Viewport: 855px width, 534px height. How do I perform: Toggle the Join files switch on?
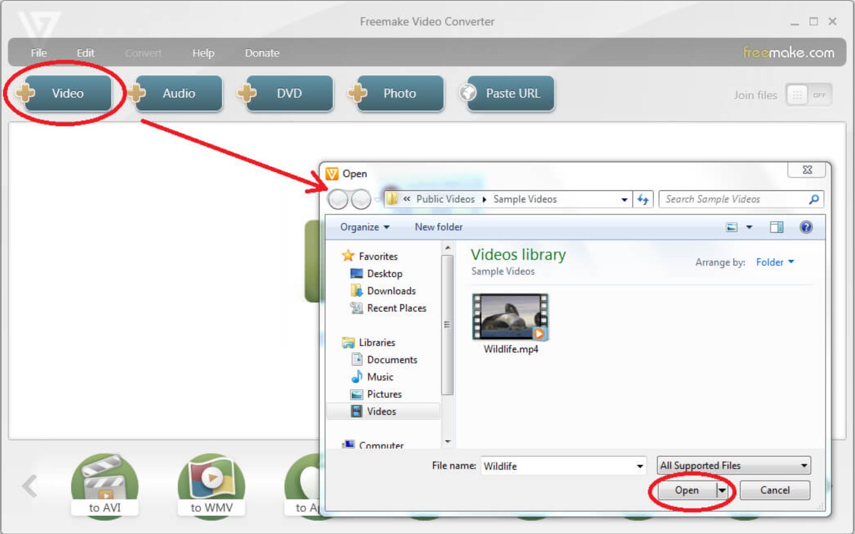pyautogui.click(x=809, y=94)
